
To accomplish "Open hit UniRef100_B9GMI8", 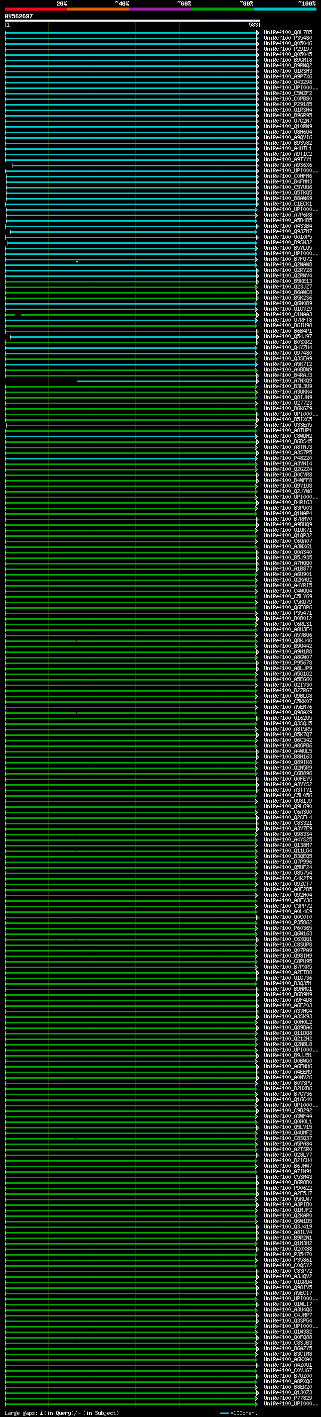I will pyautogui.click(x=288, y=60).
